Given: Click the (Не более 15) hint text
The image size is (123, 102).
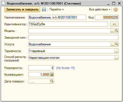Looking at the screenshot, I should click(x=65, y=68).
